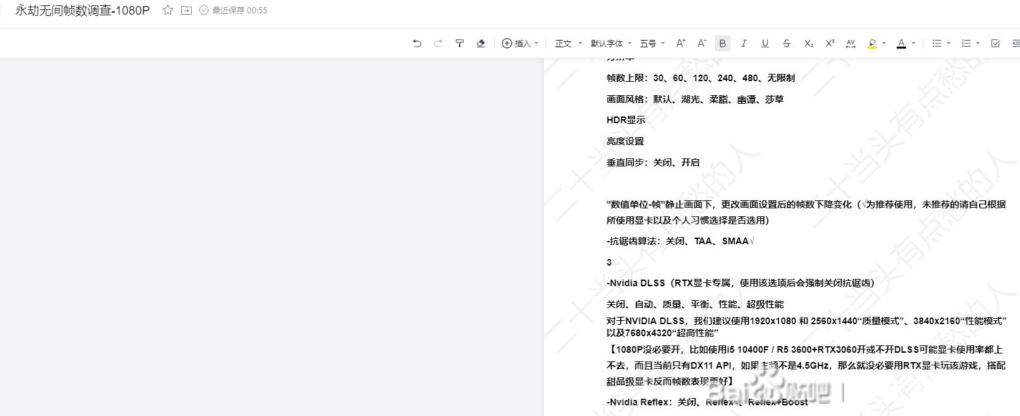Click the -Nvidia Reflex line
The height and width of the screenshot is (416, 1020).
click(x=707, y=402)
